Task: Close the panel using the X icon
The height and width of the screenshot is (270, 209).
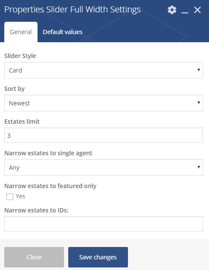Action: [197, 10]
